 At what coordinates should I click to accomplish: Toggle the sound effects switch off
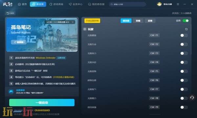click(186, 21)
